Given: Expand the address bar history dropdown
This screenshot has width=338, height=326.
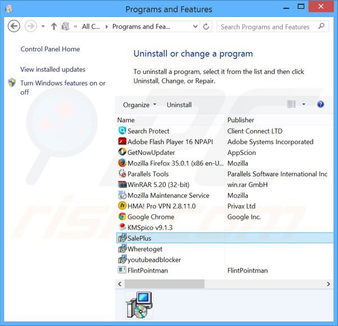Looking at the screenshot, I should click(195, 26).
